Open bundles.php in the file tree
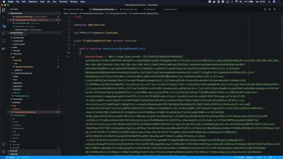Screen dimensions: 283x159 [19, 38]
